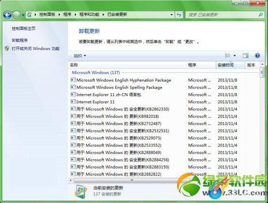Select 已安装更新 breadcrumb in address bar
Viewport: 268px width, 203px height.
coord(117,15)
